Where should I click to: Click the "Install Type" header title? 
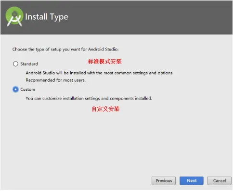47,17
